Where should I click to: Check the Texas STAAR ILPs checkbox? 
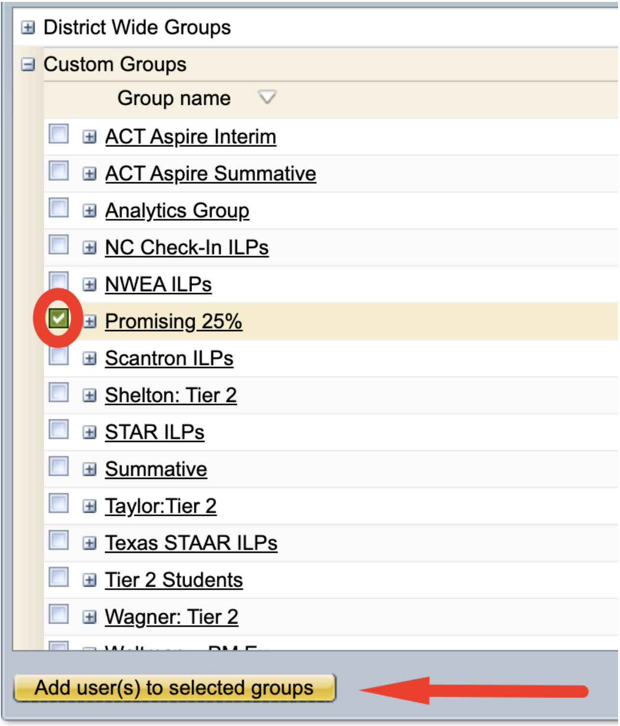[59, 540]
